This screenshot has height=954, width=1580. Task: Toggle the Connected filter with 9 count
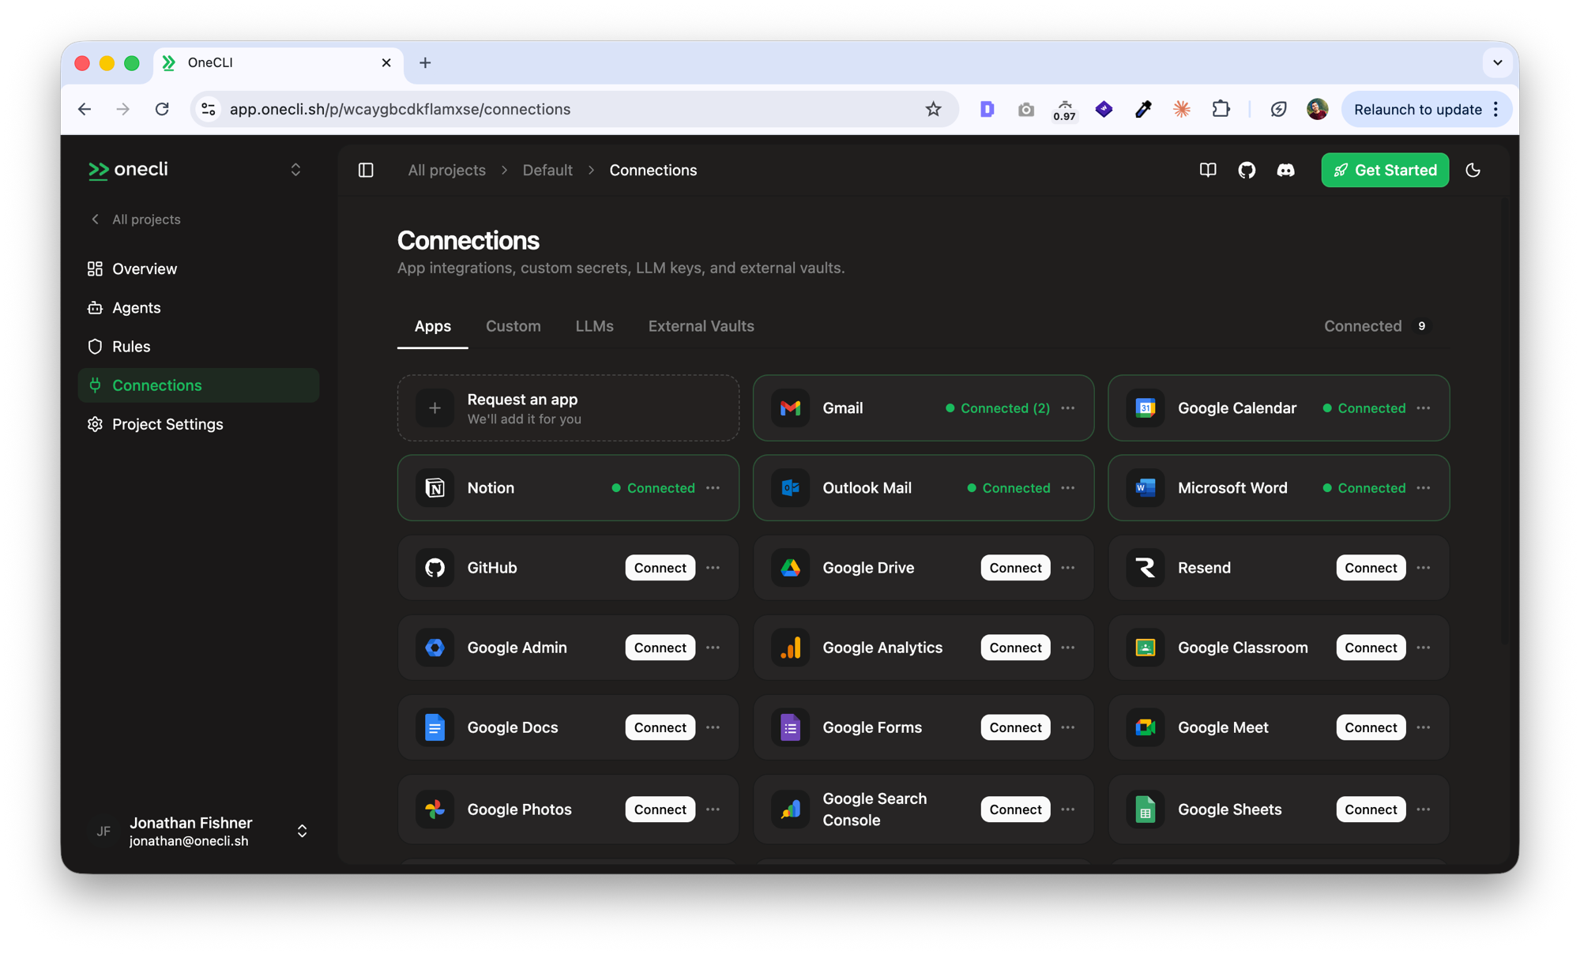(1378, 326)
